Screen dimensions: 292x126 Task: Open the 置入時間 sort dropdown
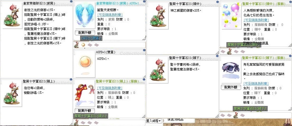pos(154,121)
